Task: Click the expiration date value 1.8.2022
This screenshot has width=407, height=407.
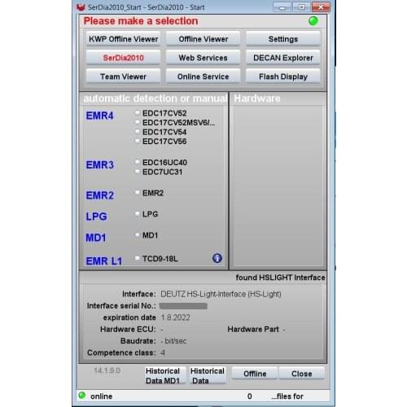Action: pyautogui.click(x=176, y=317)
